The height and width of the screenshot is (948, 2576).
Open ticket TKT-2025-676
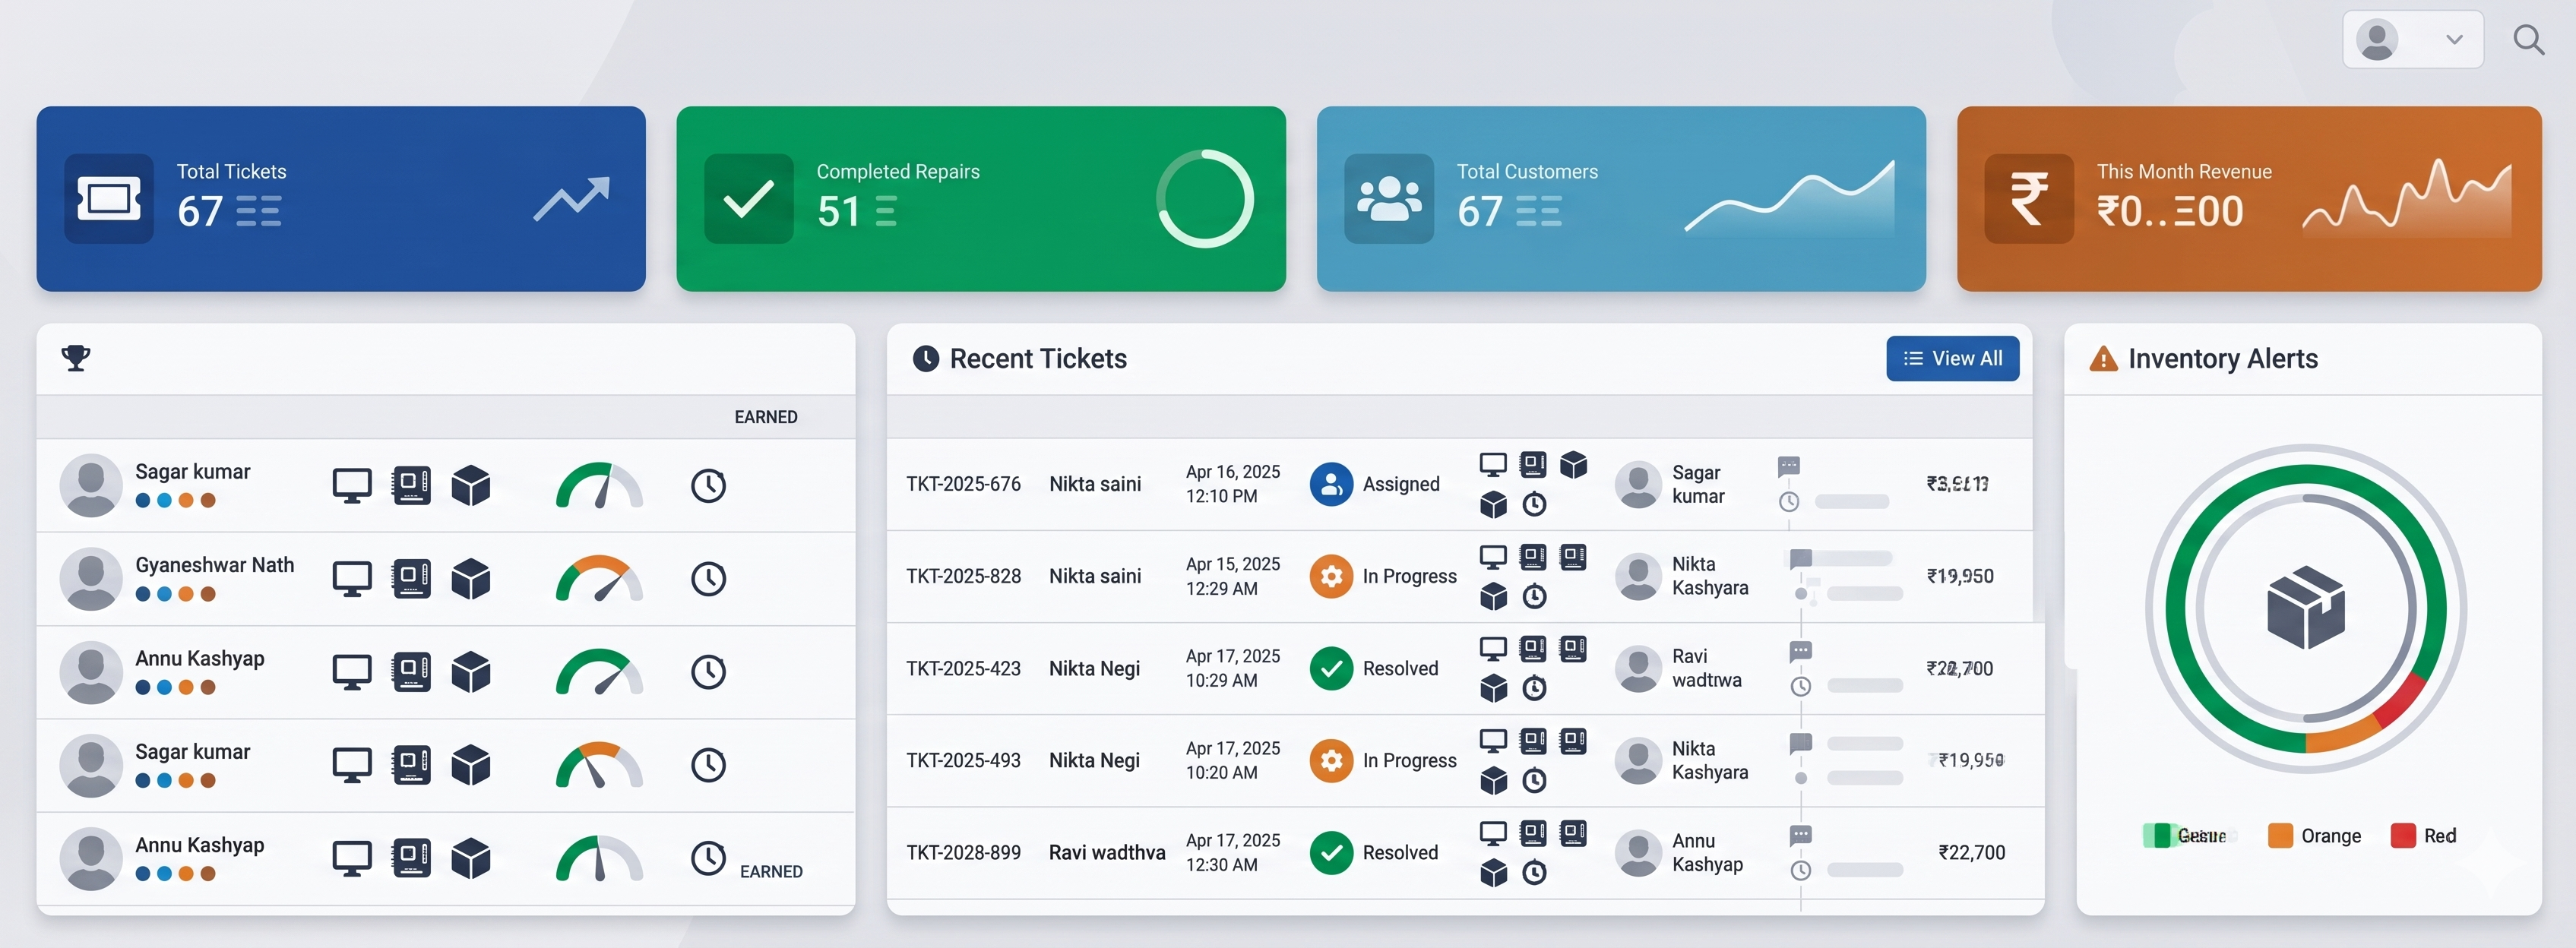click(x=963, y=484)
